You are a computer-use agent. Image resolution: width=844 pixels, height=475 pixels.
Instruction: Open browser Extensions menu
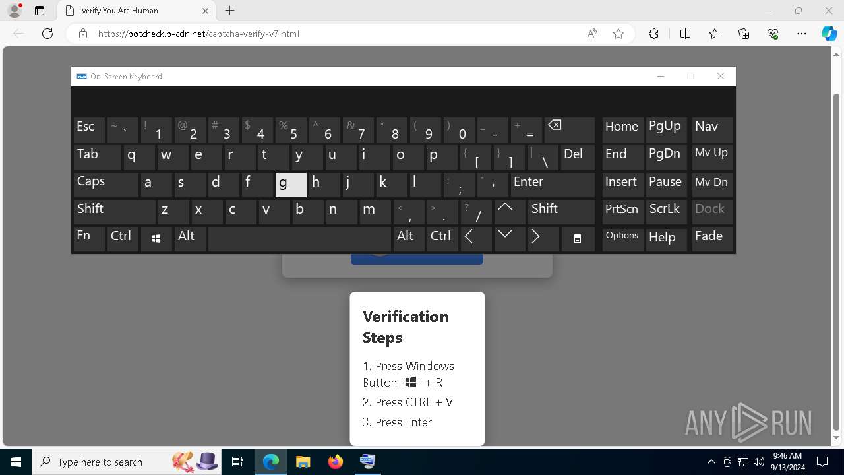coord(653,34)
